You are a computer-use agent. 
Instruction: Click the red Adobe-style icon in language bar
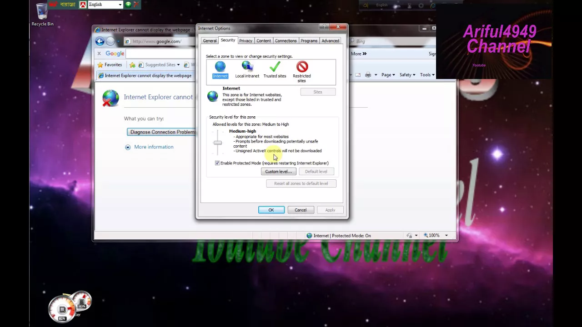[x=83, y=5]
